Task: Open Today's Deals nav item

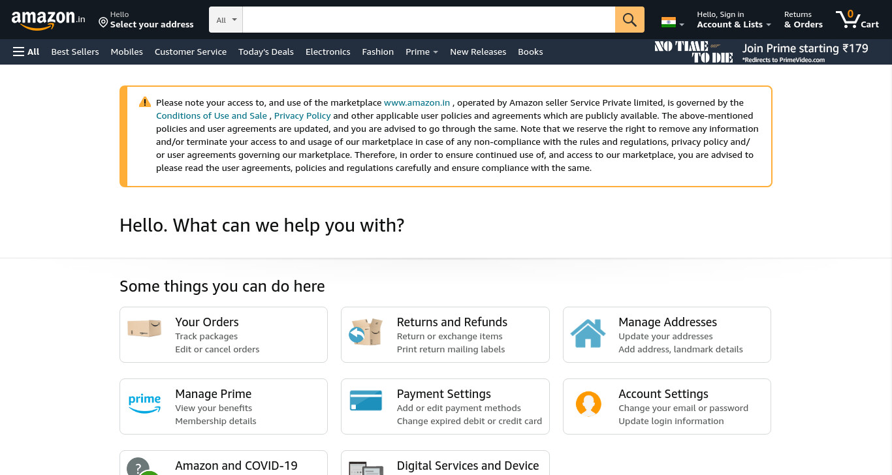Action: point(266,52)
